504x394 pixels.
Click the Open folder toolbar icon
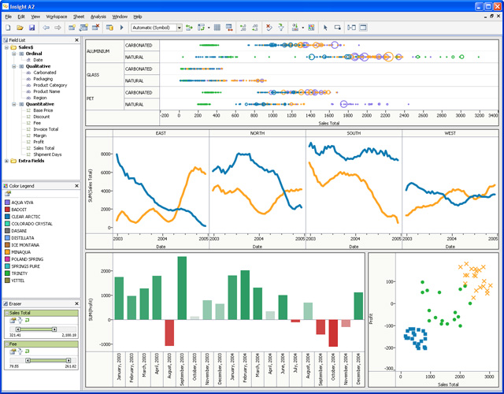(18, 28)
